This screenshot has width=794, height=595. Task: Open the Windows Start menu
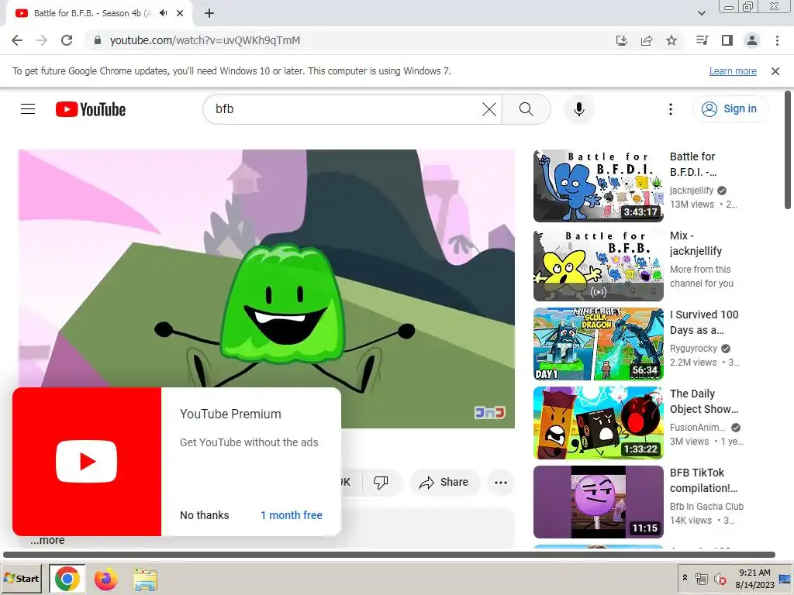pyautogui.click(x=21, y=579)
